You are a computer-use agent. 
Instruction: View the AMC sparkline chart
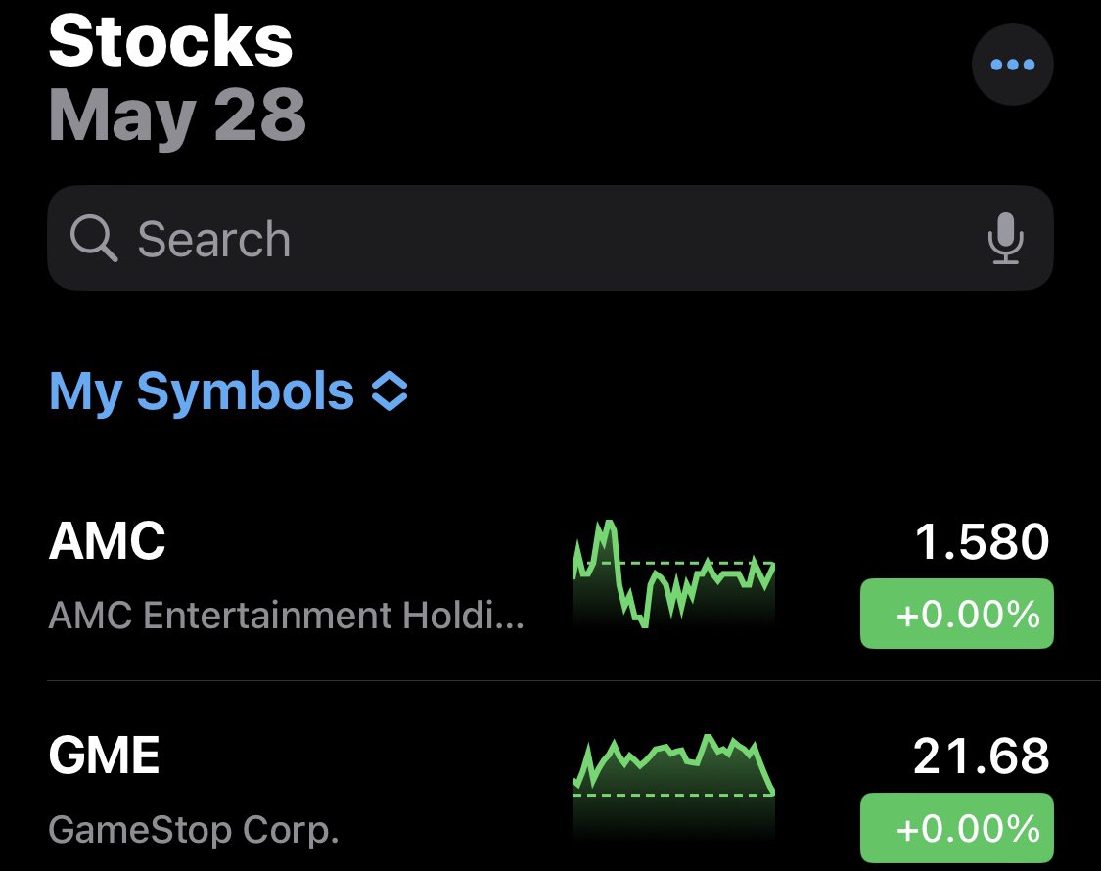[674, 573]
